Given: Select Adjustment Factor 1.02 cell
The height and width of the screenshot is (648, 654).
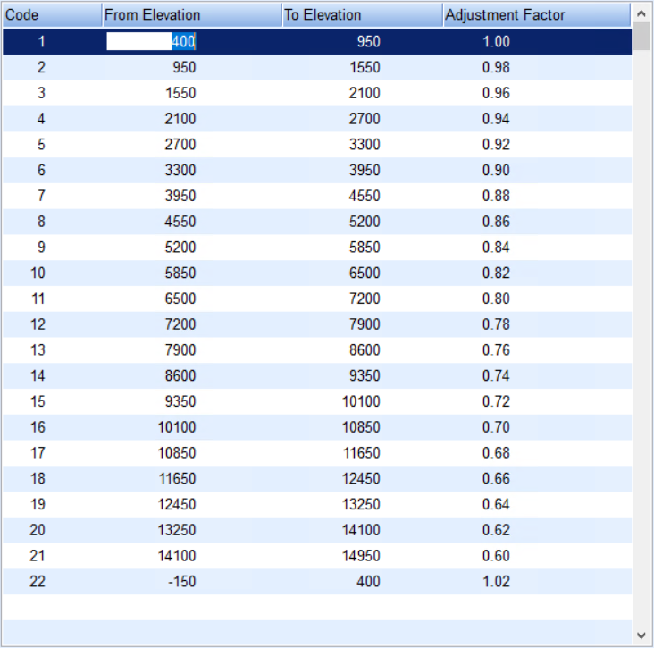Looking at the screenshot, I should [x=496, y=581].
